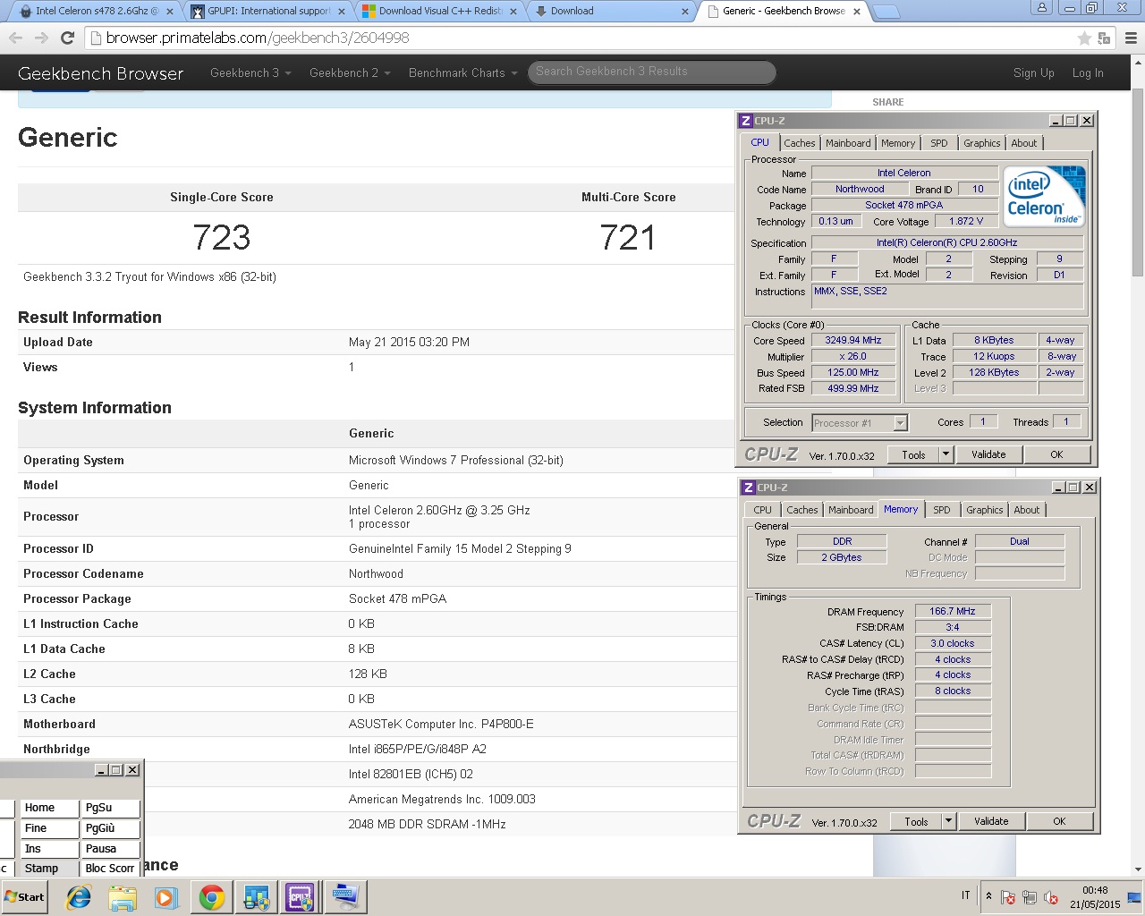
Task: Bookmark this page with the star icon
Action: [1084, 38]
